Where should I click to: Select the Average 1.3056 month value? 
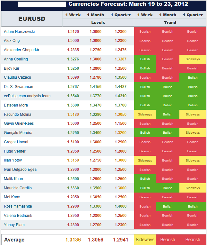96,240
